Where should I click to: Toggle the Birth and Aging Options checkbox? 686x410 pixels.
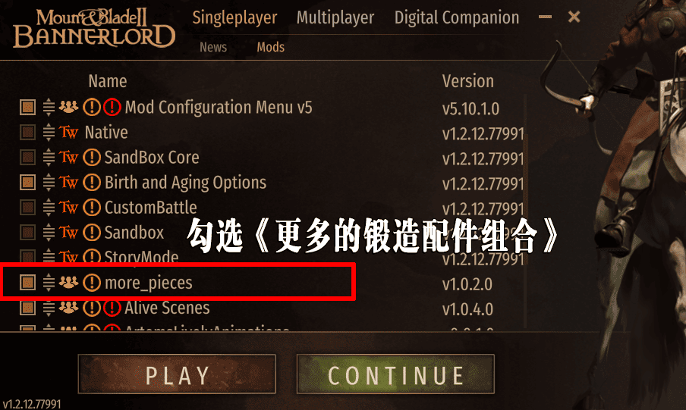27,183
